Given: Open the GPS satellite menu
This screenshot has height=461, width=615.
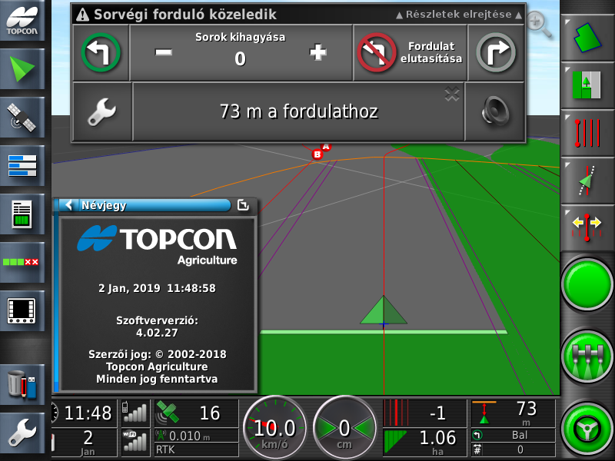Looking at the screenshot, I should (22, 118).
